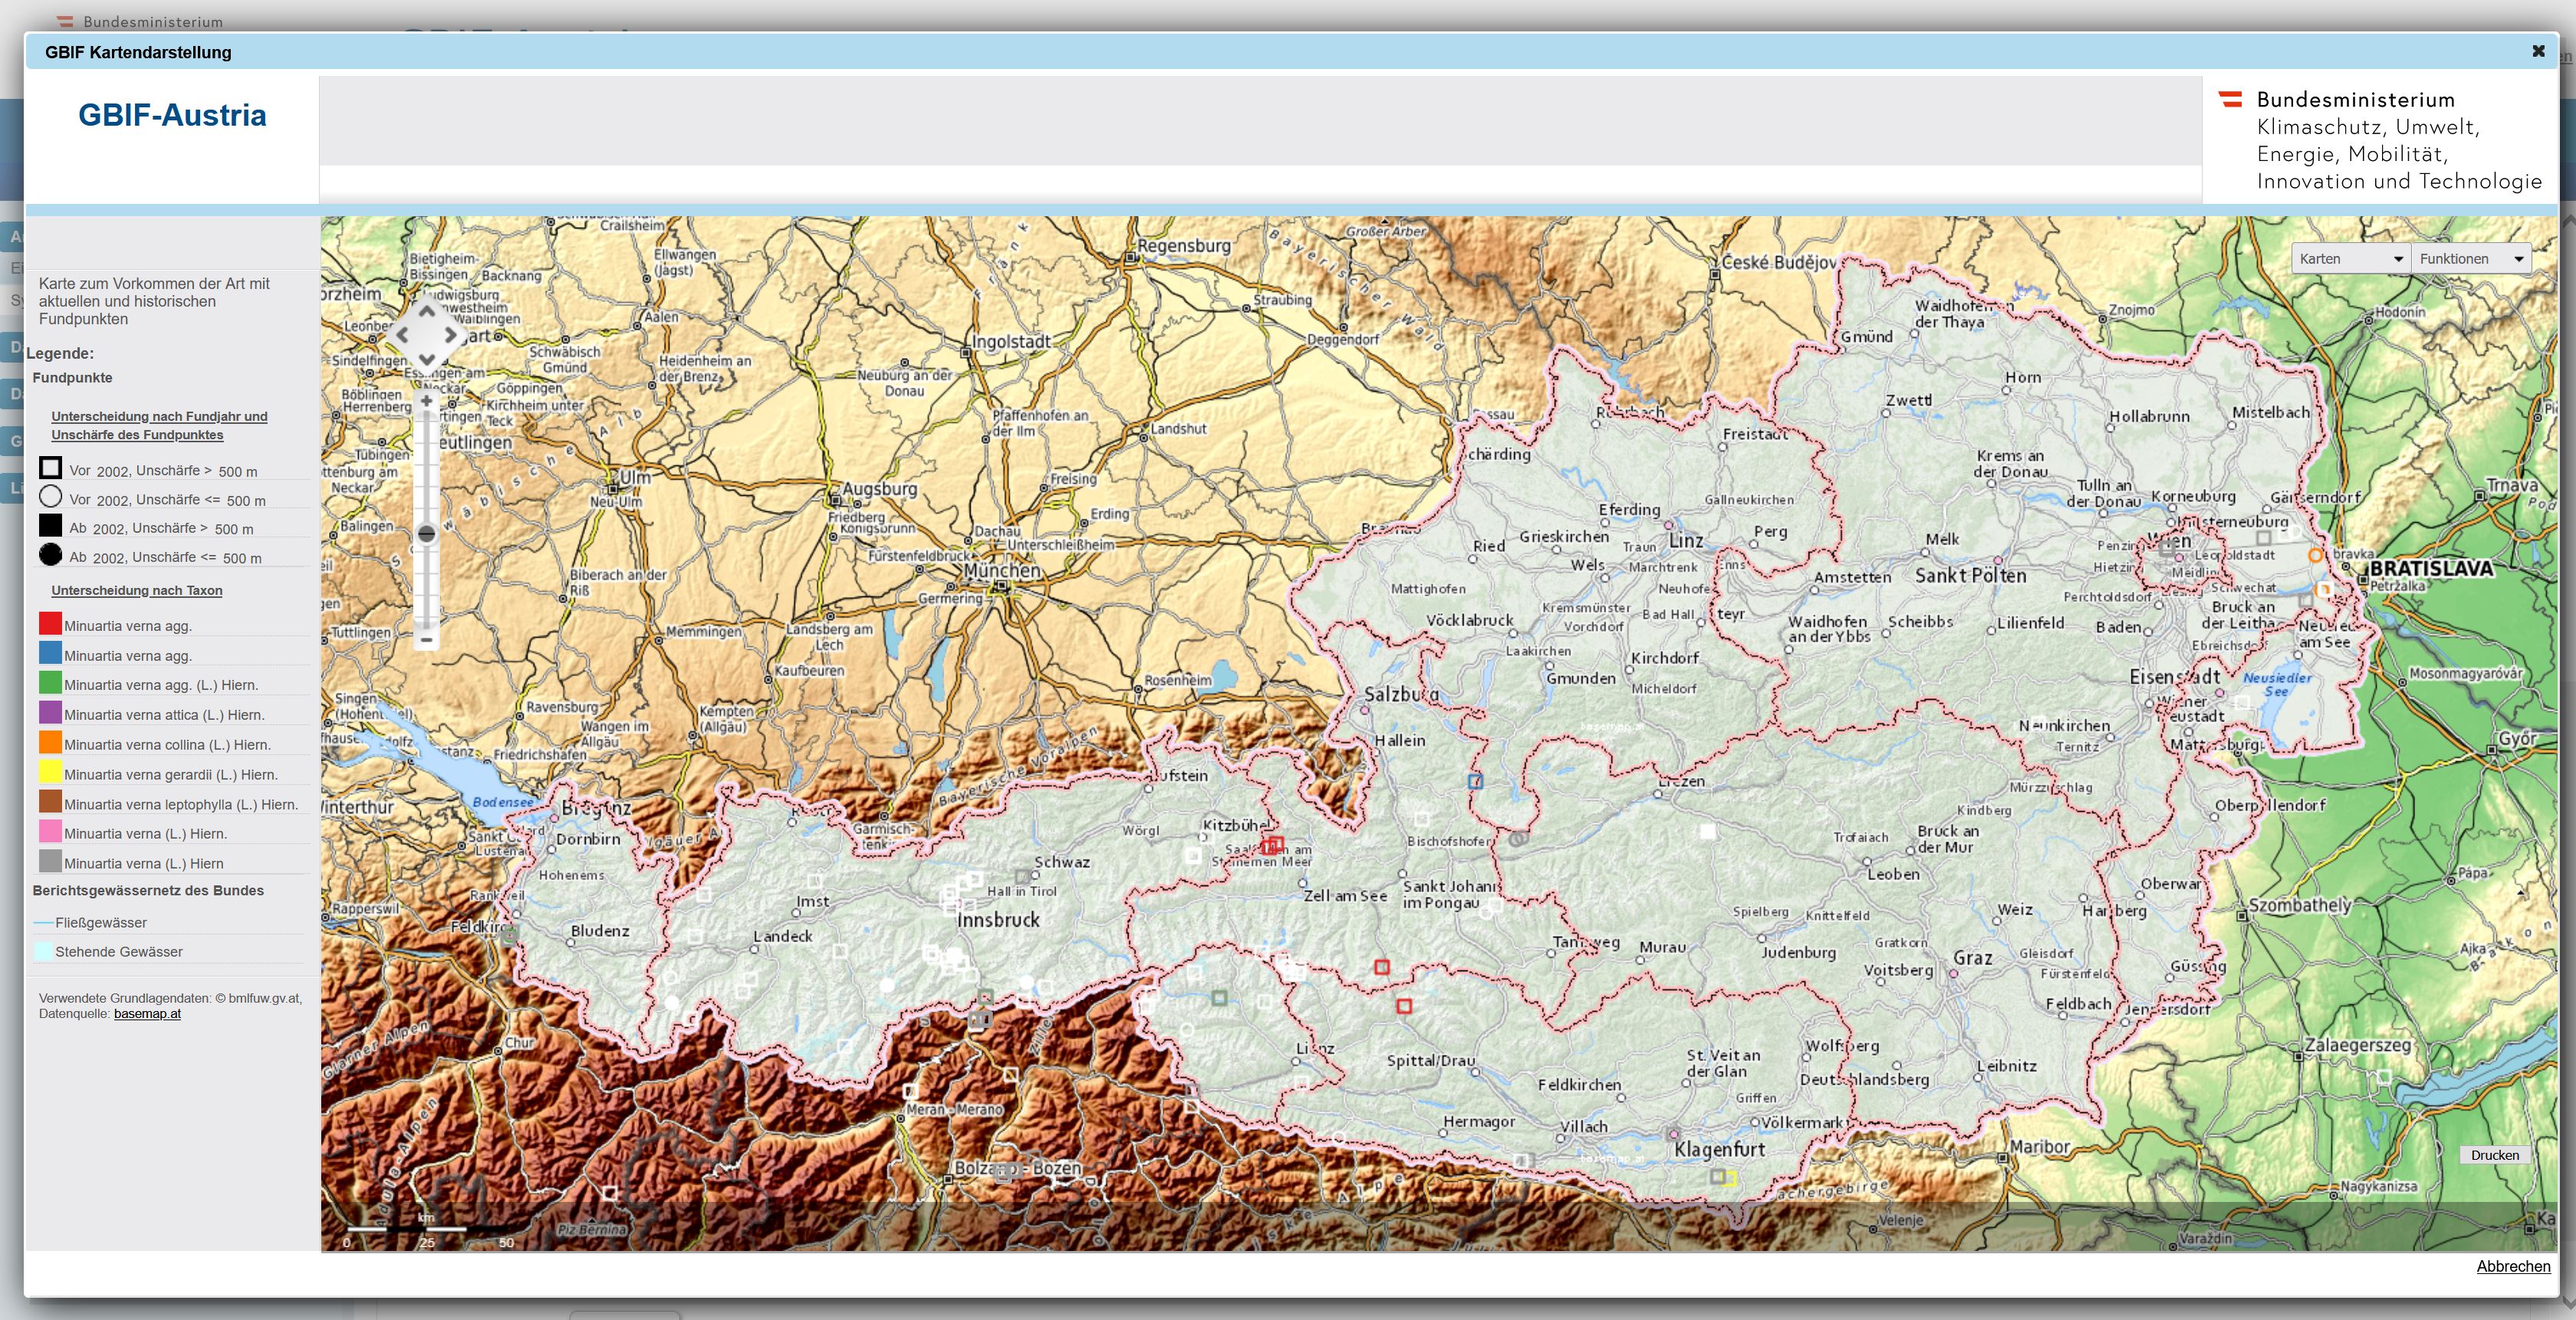Pan the map east with right arrow
The image size is (2576, 1320).
pos(451,335)
